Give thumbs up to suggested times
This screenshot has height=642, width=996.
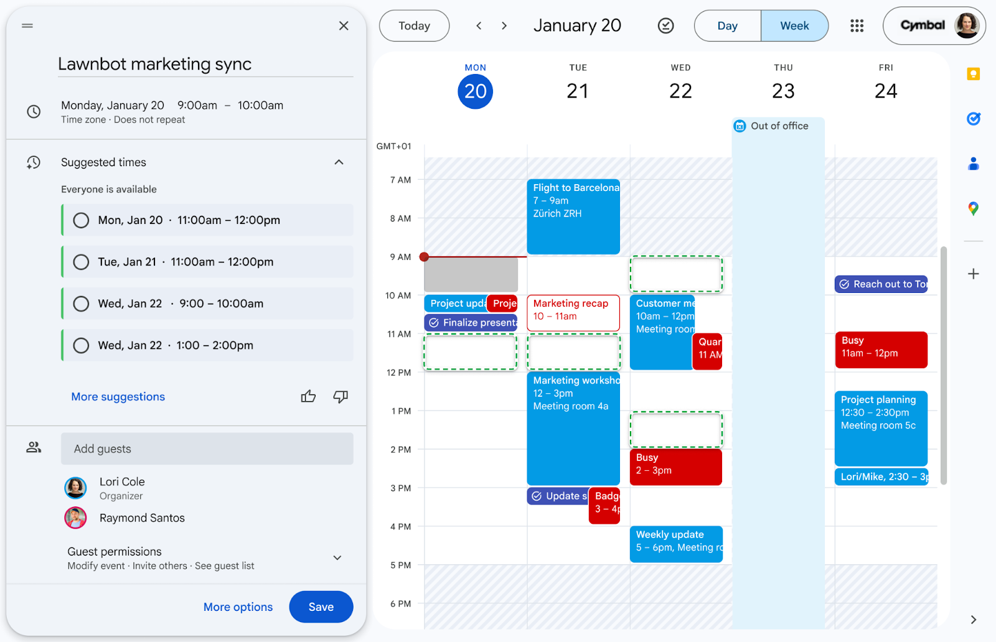coord(308,396)
